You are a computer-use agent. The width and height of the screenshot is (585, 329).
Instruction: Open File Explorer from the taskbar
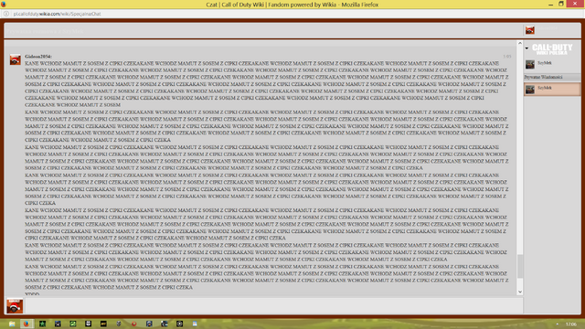(x=12, y=324)
